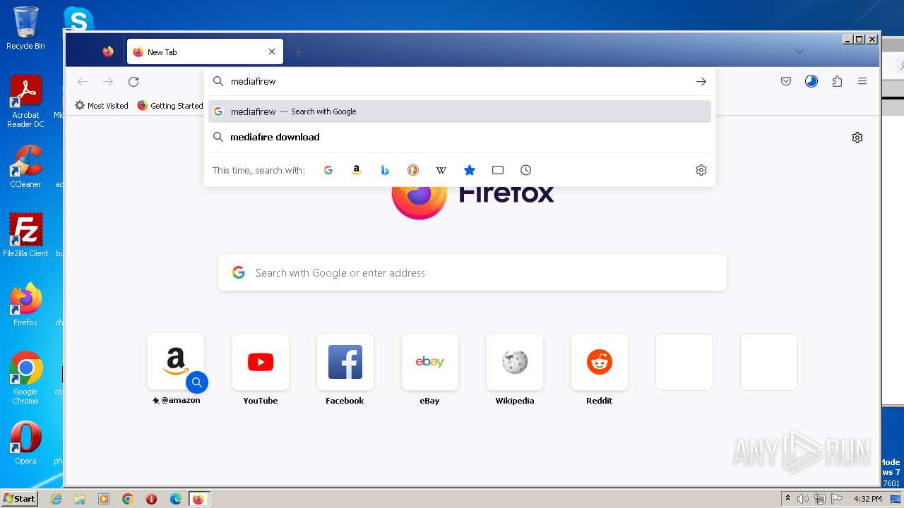Reload the current page
The height and width of the screenshot is (508, 904).
pos(133,82)
